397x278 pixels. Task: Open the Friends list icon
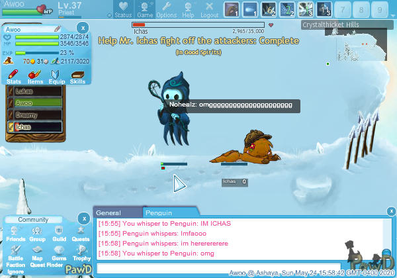click(x=15, y=233)
